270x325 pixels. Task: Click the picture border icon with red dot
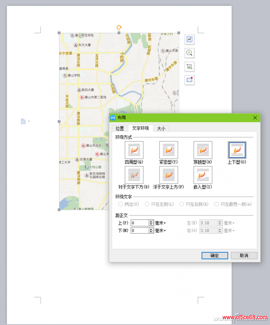pos(189,80)
